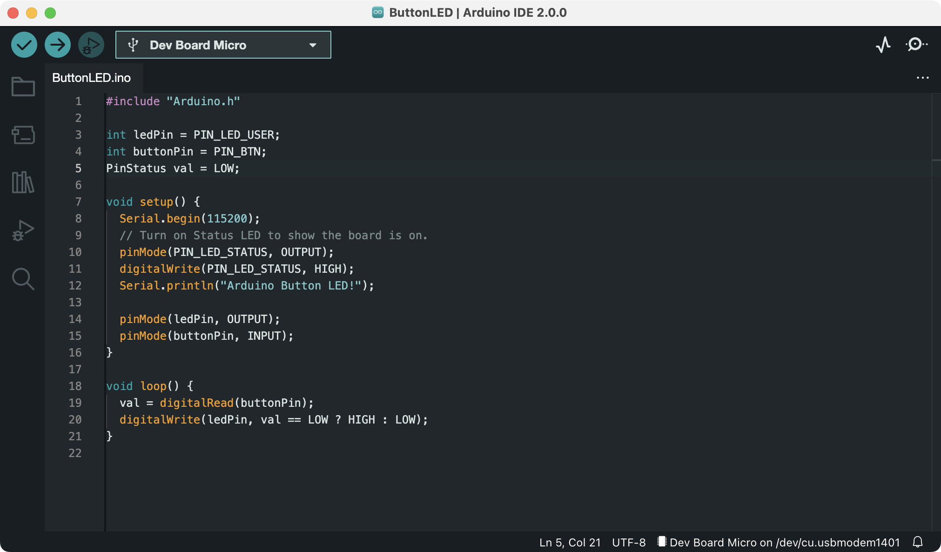Viewport: 941px width, 552px height.
Task: Click line number 12 in the gutter
Action: pos(75,285)
